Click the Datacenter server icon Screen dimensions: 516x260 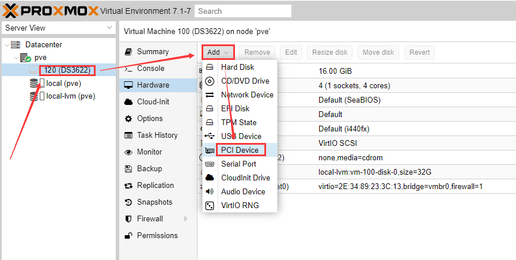[x=16, y=45]
